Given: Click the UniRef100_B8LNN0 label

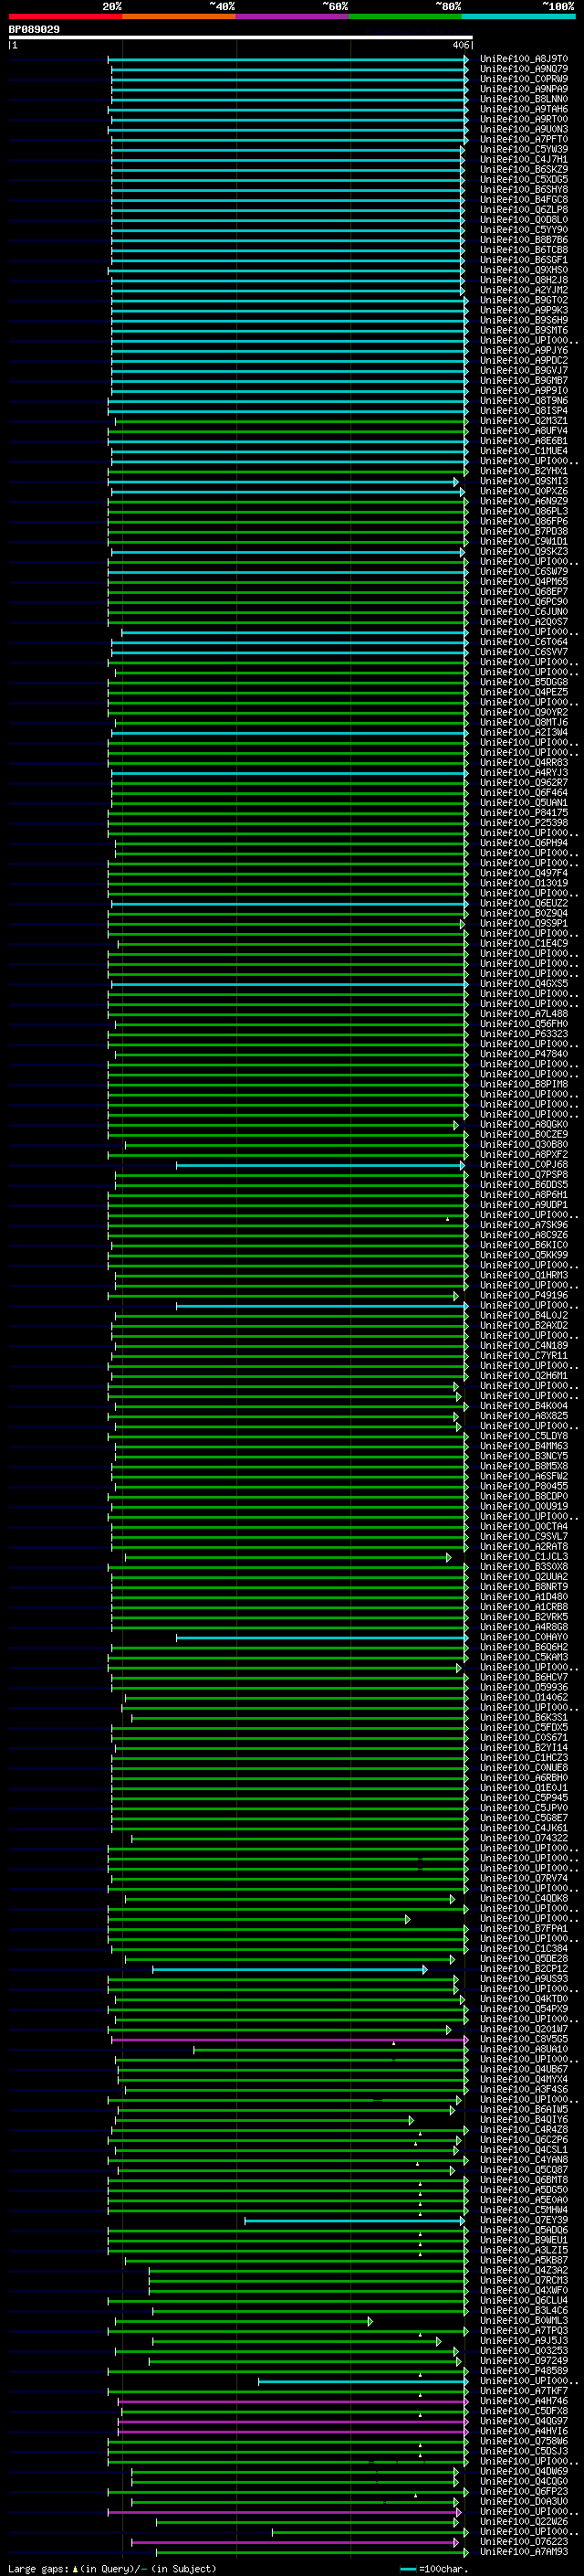Looking at the screenshot, I should point(523,99).
